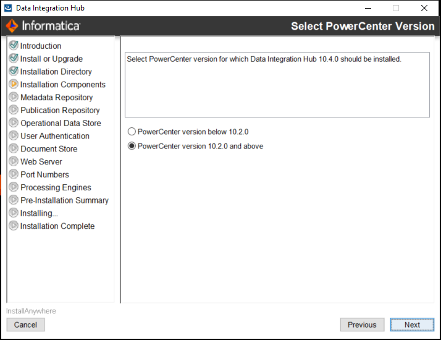Go back with the Previous button

point(362,325)
